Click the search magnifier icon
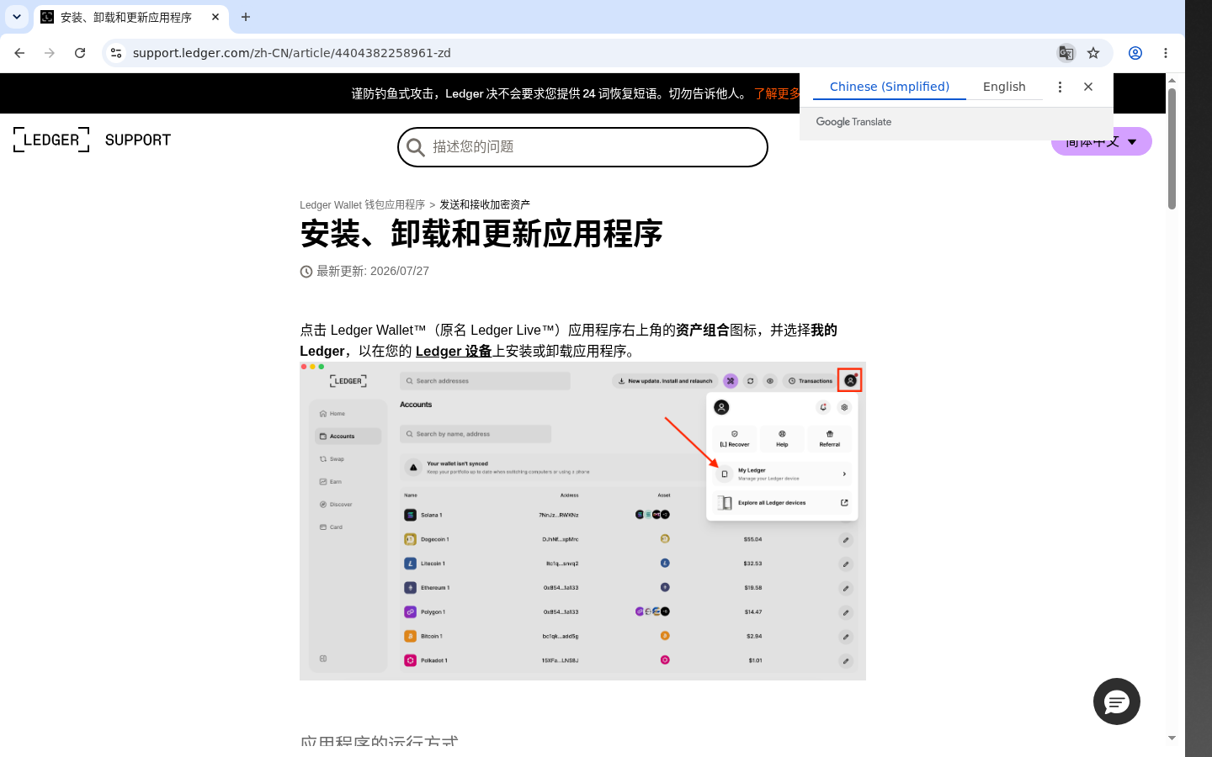This screenshot has width=1212, height=757. [x=416, y=148]
